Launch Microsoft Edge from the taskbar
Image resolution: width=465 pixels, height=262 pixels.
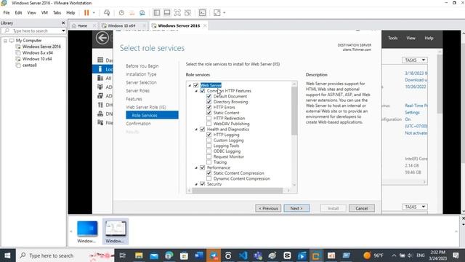pyautogui.click(x=169, y=255)
